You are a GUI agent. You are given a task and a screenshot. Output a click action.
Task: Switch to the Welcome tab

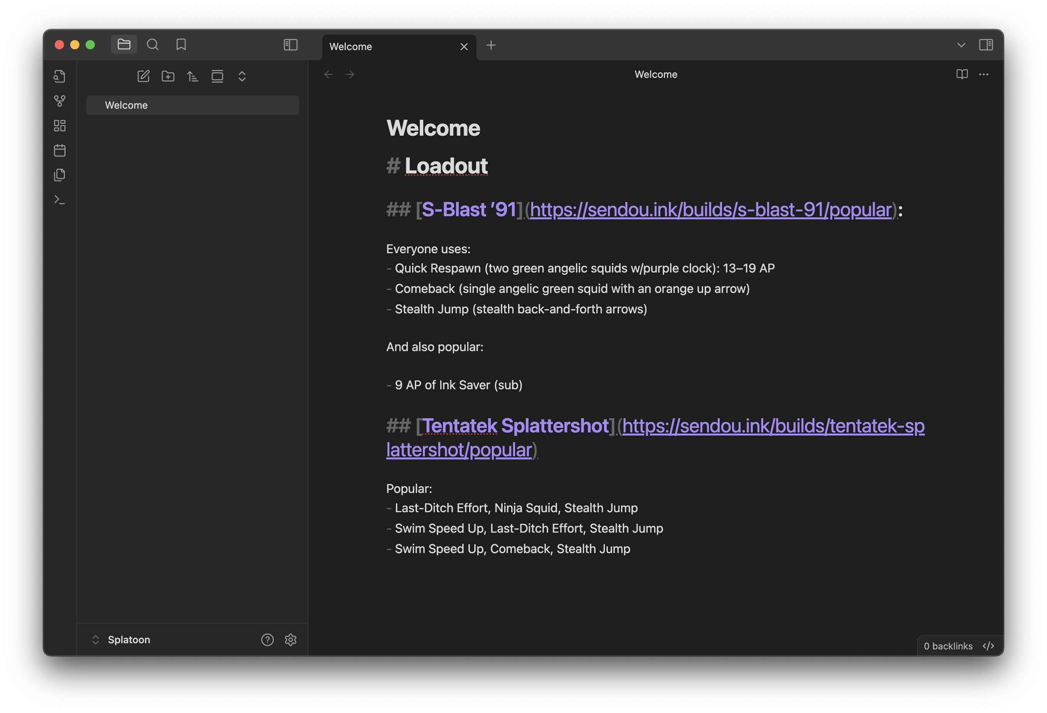tap(399, 47)
